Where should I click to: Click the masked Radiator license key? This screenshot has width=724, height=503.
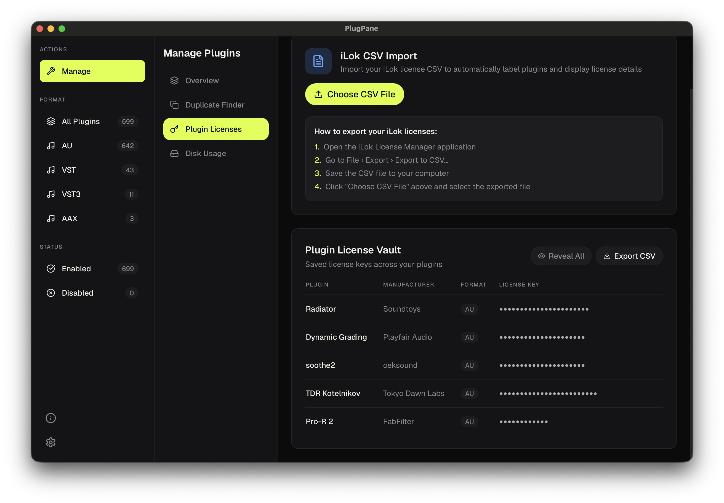tap(544, 309)
